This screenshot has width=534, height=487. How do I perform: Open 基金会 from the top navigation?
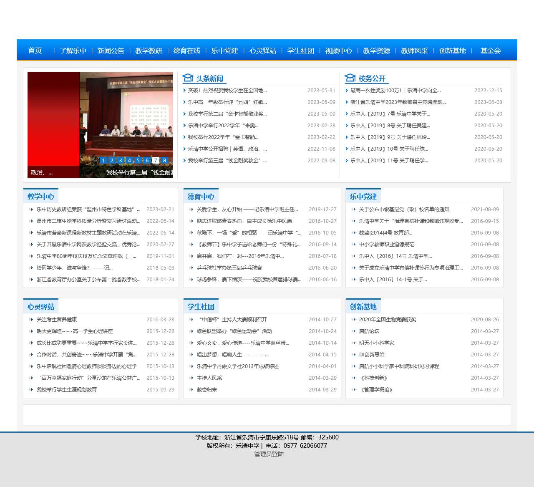click(490, 51)
